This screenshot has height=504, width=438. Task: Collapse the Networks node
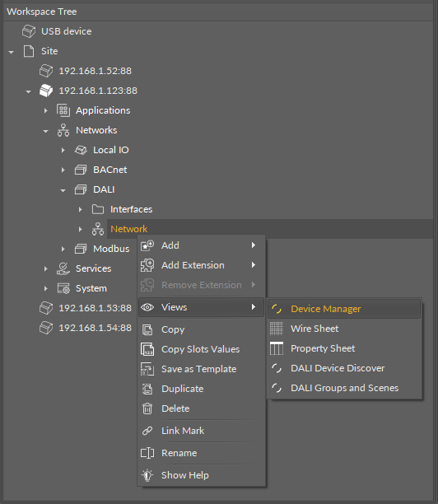pyautogui.click(x=45, y=131)
